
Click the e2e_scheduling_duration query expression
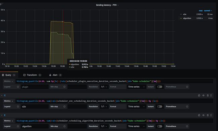[x=114, y=101]
